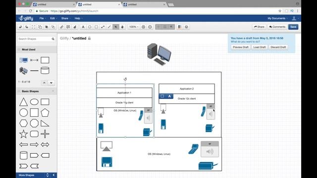
Task: Open the Help menu
Action: pyautogui.click(x=78, y=18)
